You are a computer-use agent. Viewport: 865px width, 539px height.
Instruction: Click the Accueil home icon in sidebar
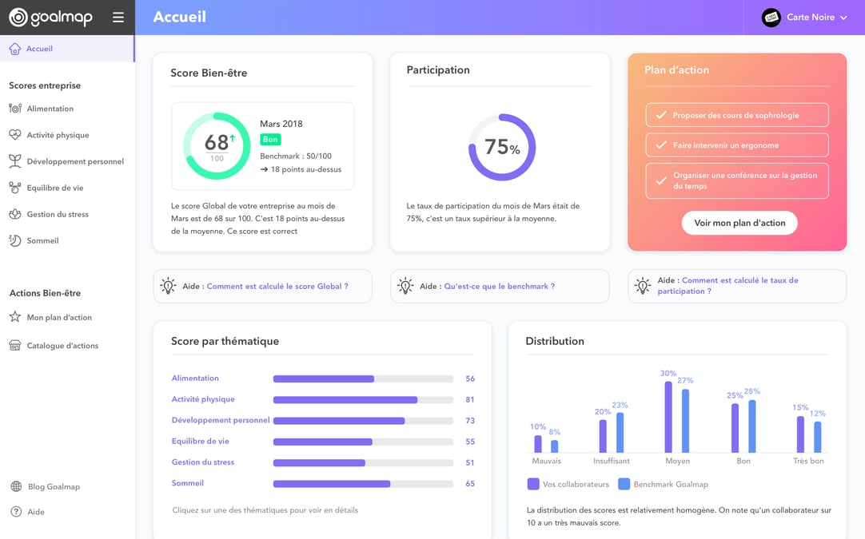[x=15, y=49]
